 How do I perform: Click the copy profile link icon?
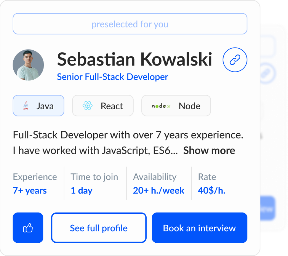pyautogui.click(x=235, y=60)
